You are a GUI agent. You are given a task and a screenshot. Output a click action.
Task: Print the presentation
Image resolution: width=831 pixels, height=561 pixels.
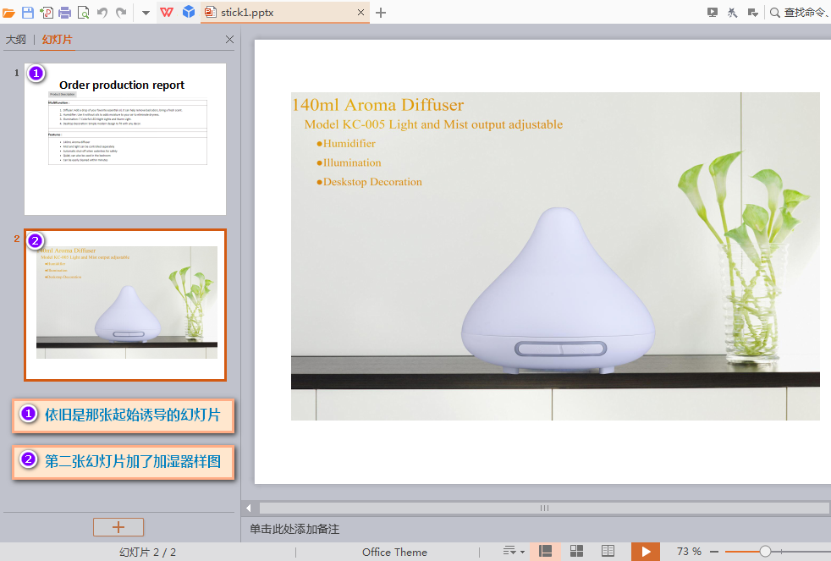click(x=64, y=12)
